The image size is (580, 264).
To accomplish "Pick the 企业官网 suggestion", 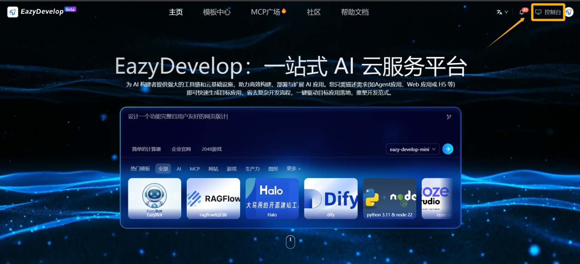I will 181,149.
